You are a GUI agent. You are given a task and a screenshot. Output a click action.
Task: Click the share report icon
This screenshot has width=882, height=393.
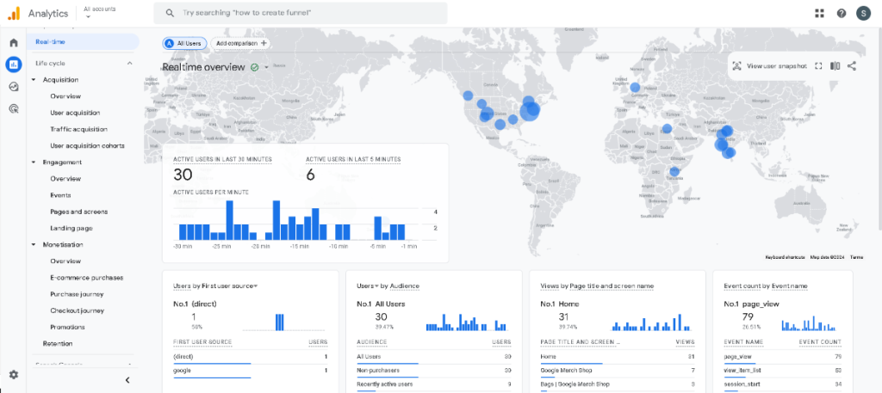(852, 65)
